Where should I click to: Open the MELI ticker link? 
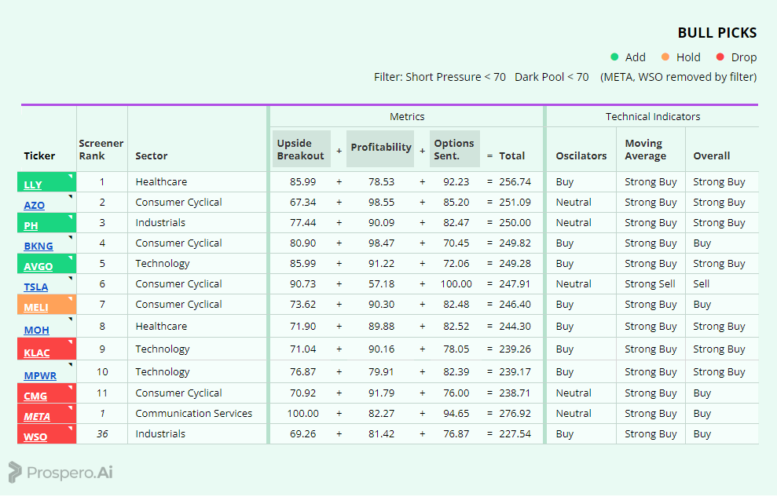[35, 307]
